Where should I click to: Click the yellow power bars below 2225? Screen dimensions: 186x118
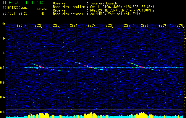point(90,115)
